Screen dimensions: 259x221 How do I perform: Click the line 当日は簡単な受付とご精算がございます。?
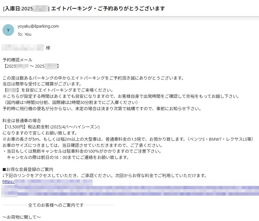pyautogui.click(x=42, y=84)
